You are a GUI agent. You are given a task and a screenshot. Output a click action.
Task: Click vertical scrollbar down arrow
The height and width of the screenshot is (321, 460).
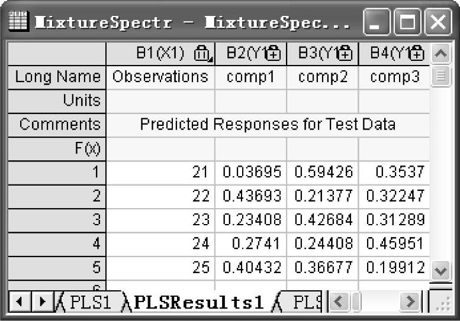tap(440, 270)
